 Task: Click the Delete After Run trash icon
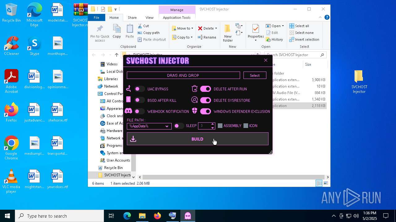tap(195, 89)
